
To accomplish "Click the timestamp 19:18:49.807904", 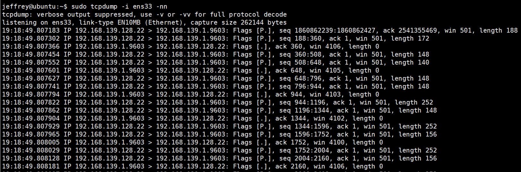I will coord(31,118).
